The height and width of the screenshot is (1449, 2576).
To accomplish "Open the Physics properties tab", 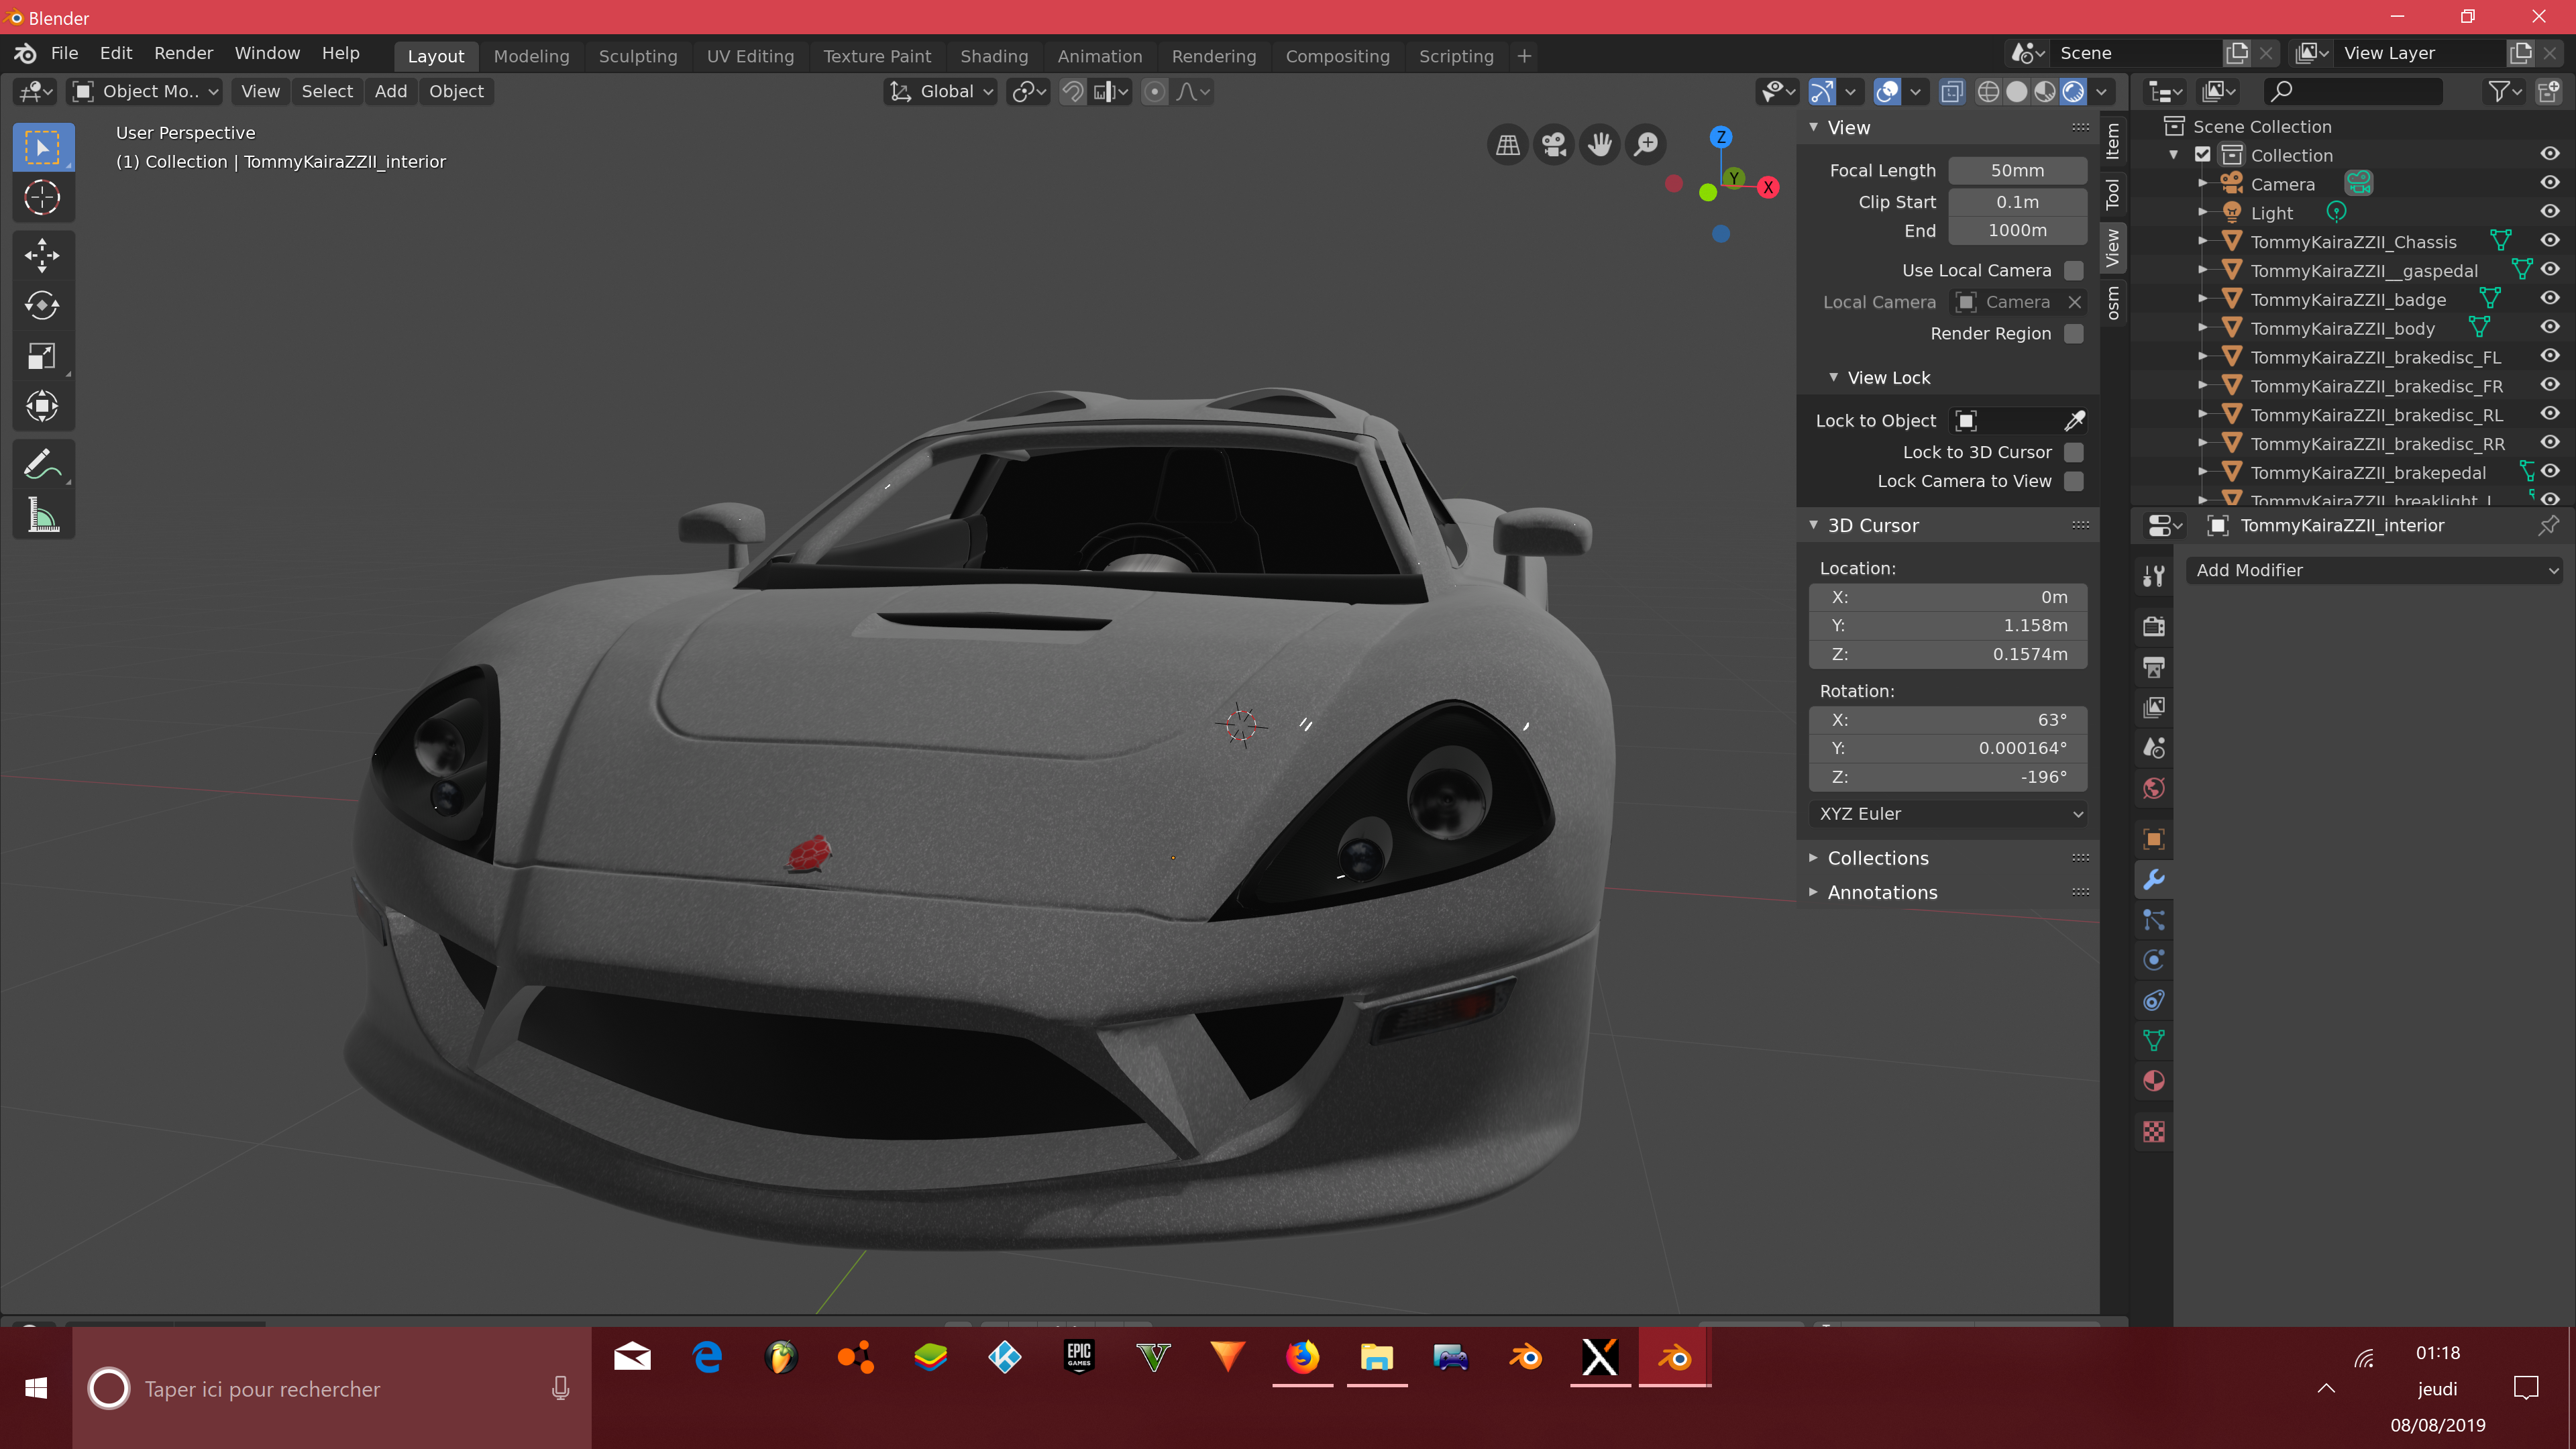I will (x=2154, y=960).
